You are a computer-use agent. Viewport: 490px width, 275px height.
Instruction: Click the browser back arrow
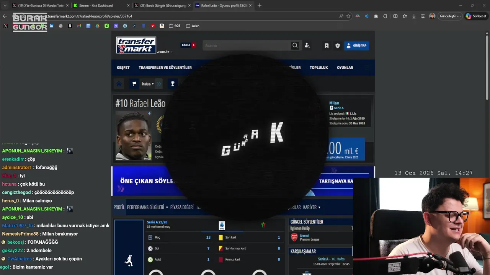pyautogui.click(x=5, y=16)
